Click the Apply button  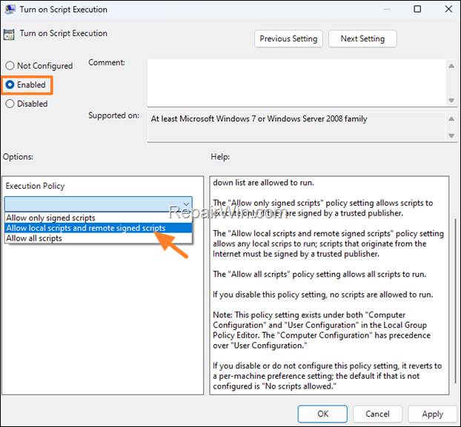click(433, 414)
